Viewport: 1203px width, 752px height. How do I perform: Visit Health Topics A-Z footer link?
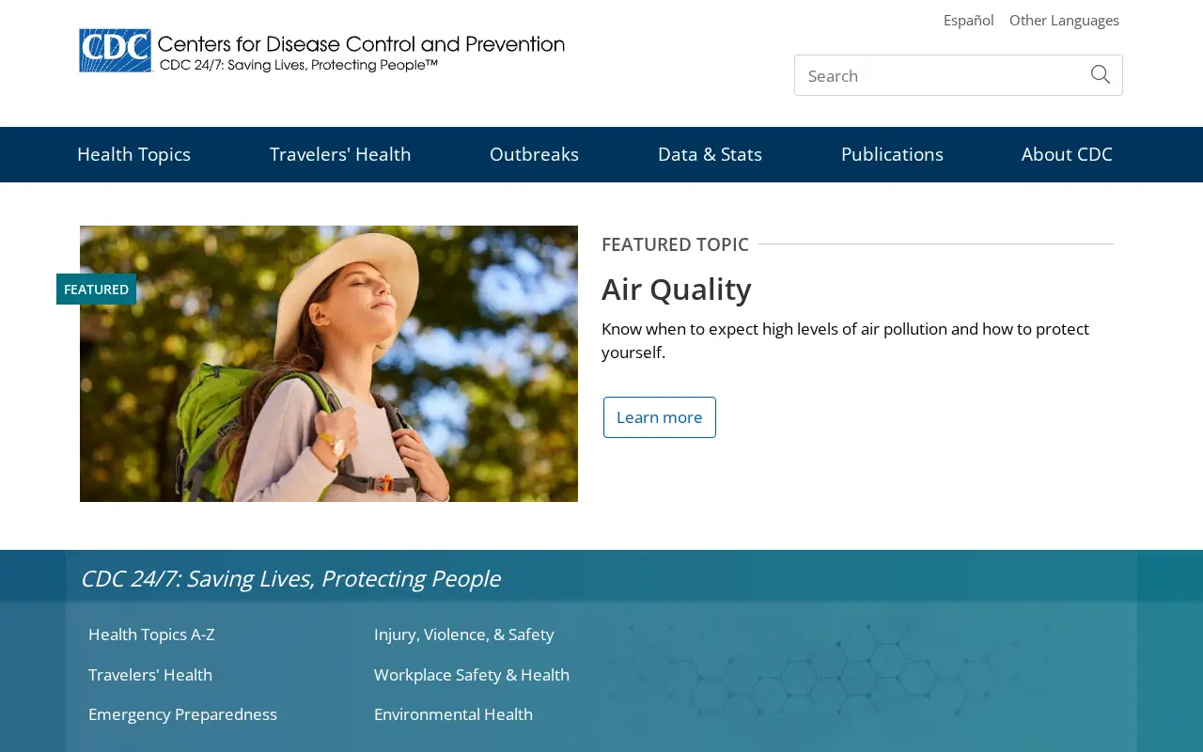(x=151, y=634)
